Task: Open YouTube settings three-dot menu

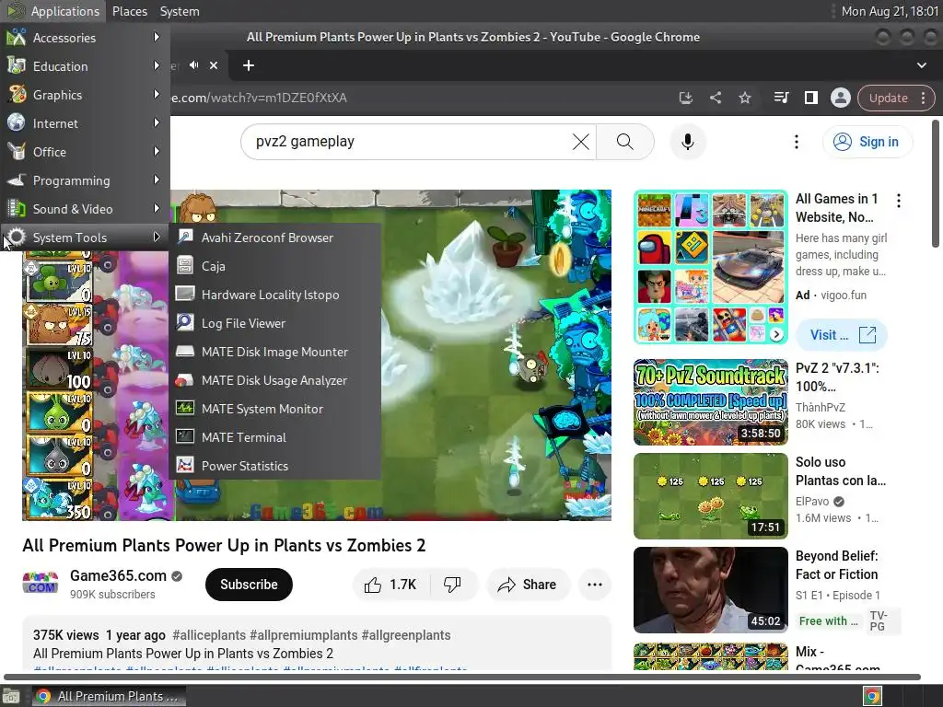Action: pos(797,142)
